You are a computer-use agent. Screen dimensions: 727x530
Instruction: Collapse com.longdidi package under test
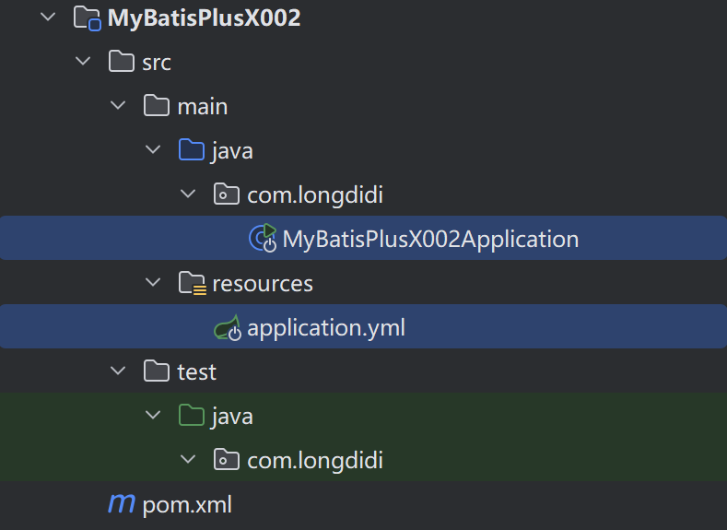(x=188, y=459)
